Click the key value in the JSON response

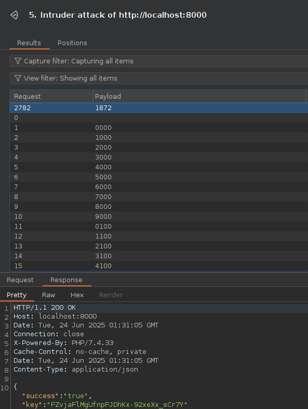pyautogui.click(x=117, y=404)
